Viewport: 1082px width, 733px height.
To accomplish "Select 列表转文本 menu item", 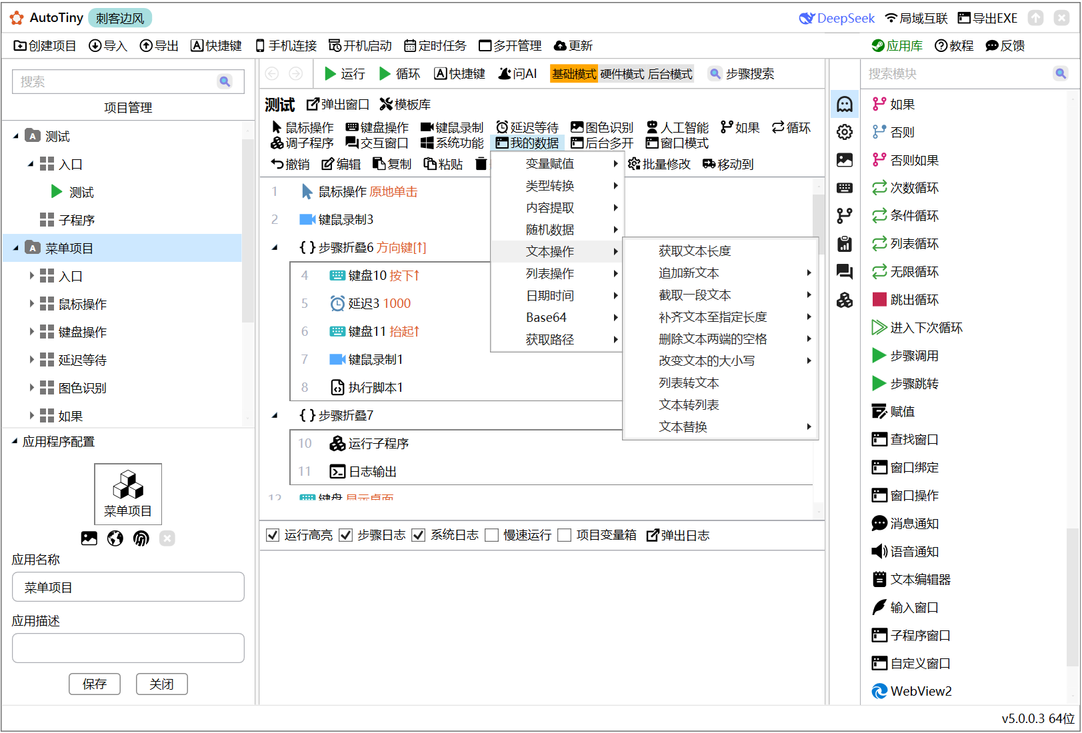I will (x=720, y=382).
